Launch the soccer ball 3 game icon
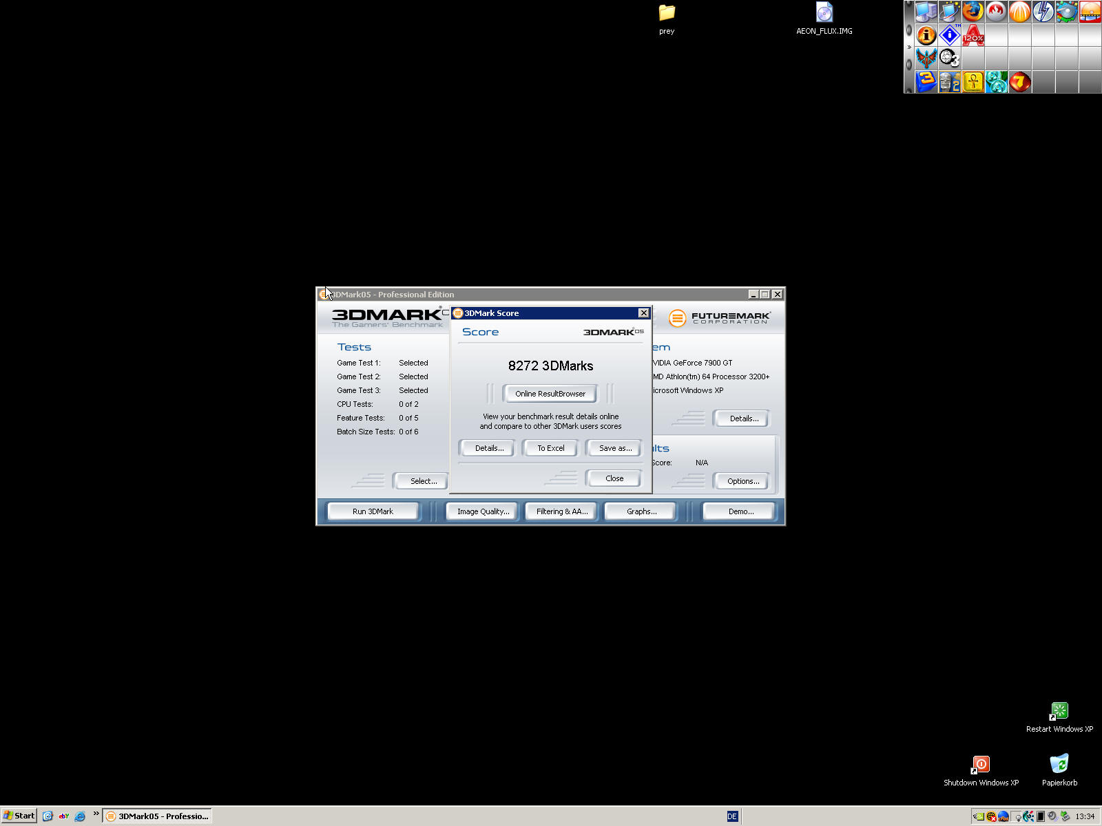 (x=950, y=59)
